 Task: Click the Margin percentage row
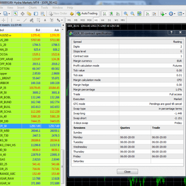coord(128,90)
